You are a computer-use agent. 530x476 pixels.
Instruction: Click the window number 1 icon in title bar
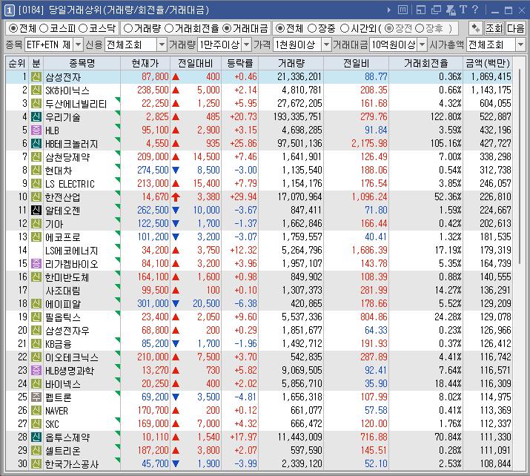[10, 10]
